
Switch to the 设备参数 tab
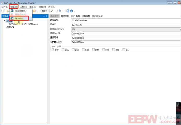(86, 16)
